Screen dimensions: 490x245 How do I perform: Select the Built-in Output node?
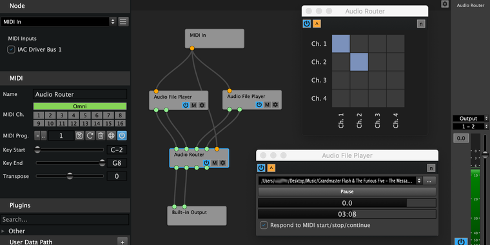197,215
